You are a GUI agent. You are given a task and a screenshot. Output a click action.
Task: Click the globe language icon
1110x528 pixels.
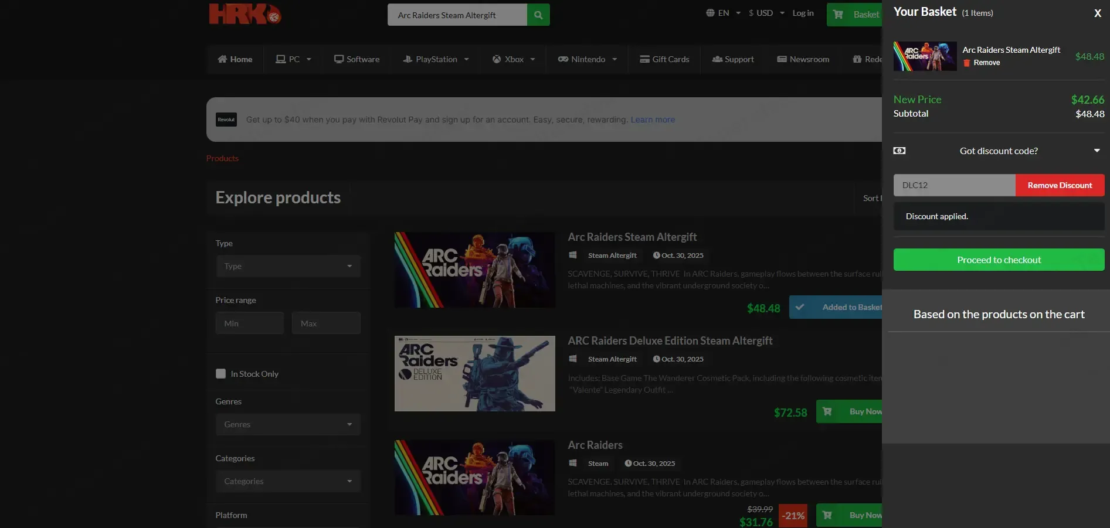(710, 13)
